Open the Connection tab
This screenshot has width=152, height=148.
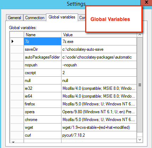[x=35, y=18]
